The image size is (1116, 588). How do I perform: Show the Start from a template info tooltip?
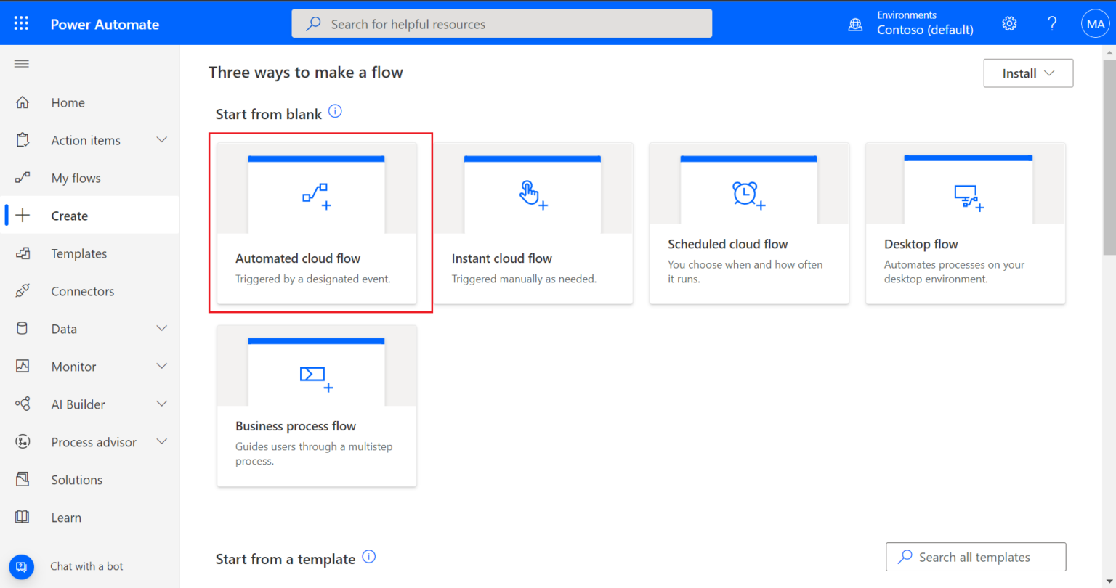coord(368,556)
